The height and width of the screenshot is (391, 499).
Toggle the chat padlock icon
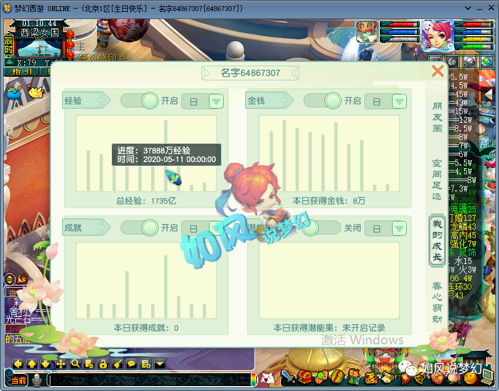point(103,364)
